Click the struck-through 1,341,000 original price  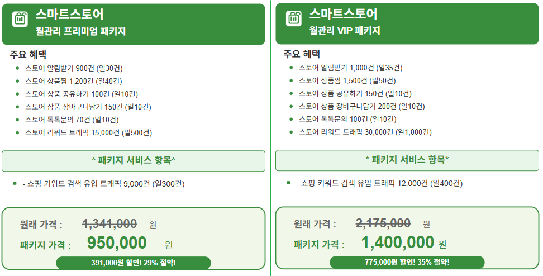[109, 224]
